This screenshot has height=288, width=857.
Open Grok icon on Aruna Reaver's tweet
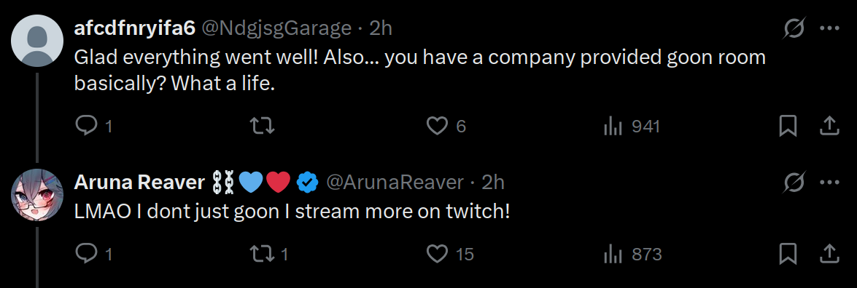tap(794, 182)
